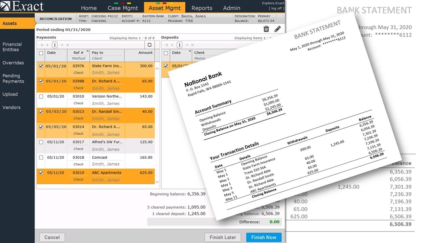Select page 1 in Payments pager
433x243 pixels.
[x=55, y=45]
